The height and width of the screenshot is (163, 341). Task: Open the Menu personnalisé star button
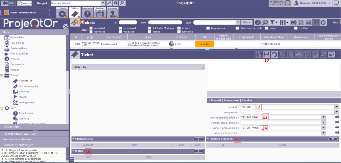pyautogui.click(x=25, y=13)
